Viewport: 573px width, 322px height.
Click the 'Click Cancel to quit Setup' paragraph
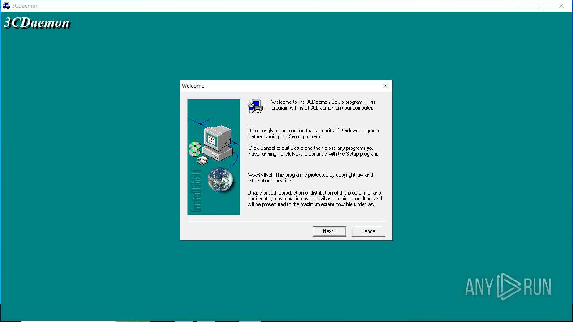313,151
